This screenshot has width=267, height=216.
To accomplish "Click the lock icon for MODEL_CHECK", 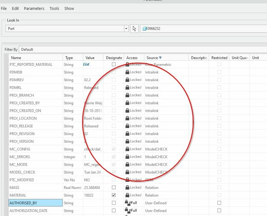I will coord(127,172).
